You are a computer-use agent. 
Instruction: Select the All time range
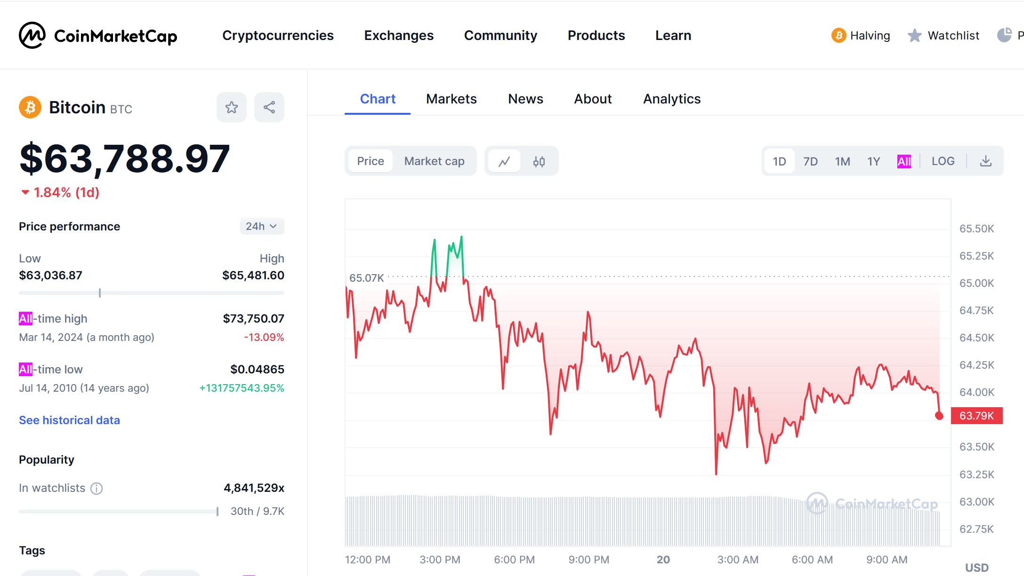pyautogui.click(x=904, y=161)
